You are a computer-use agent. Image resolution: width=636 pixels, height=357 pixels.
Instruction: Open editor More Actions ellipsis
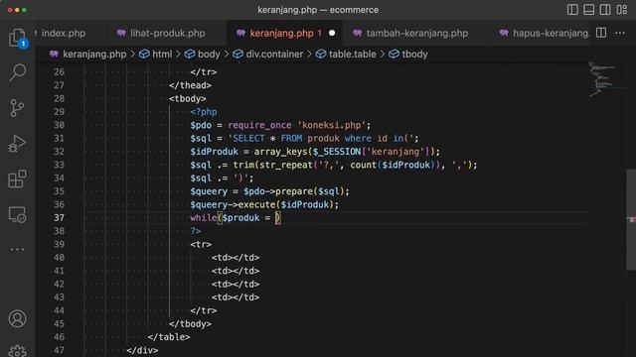tap(620, 33)
